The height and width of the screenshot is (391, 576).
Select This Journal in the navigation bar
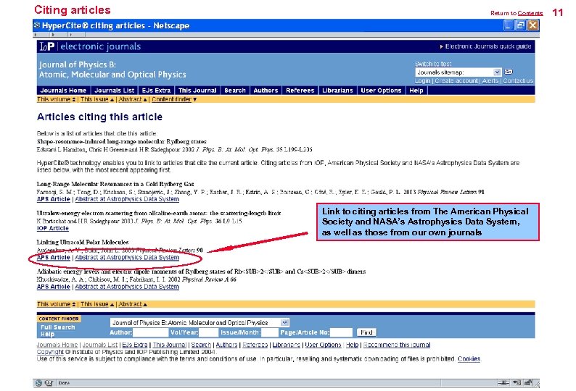point(197,91)
